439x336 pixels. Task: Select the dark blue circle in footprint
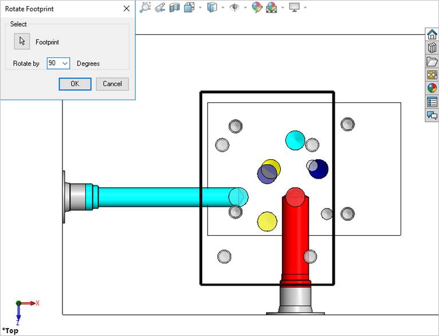(x=320, y=169)
